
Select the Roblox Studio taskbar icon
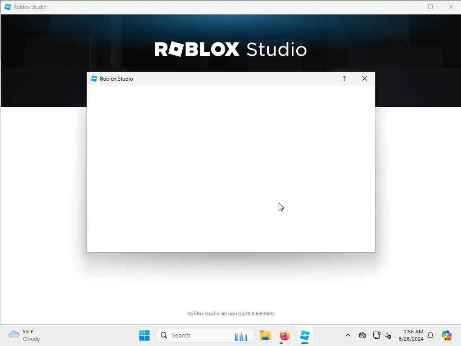click(305, 335)
